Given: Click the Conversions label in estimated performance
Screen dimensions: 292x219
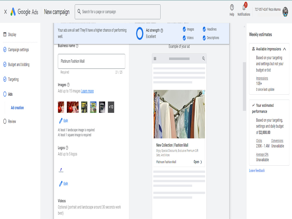Looking at the screenshot, I should [x=277, y=141].
